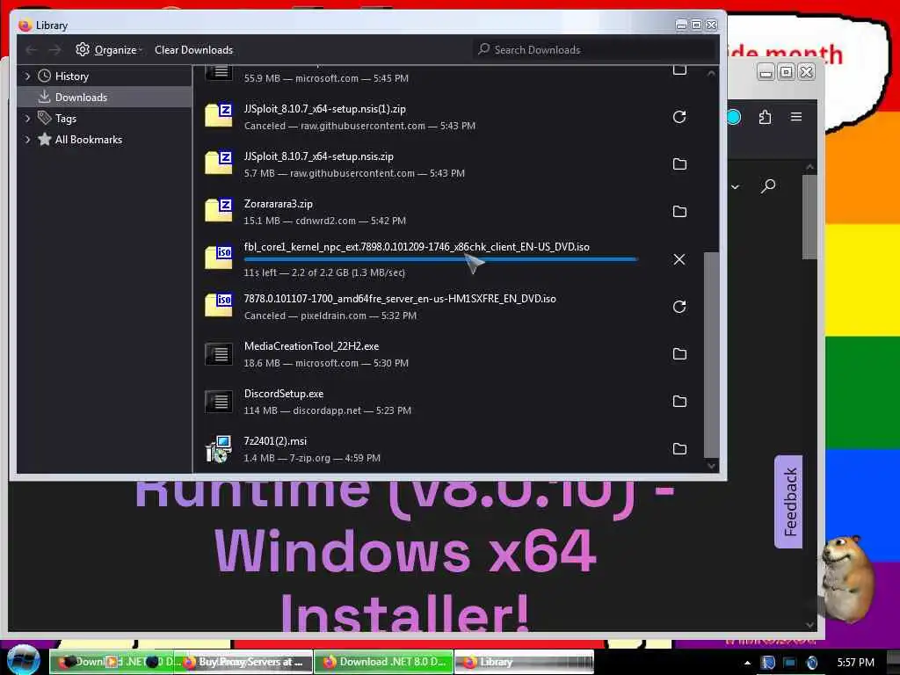900x675 pixels.
Task: Switch to Download .NET 8.0 taskbar window
Action: (x=385, y=662)
